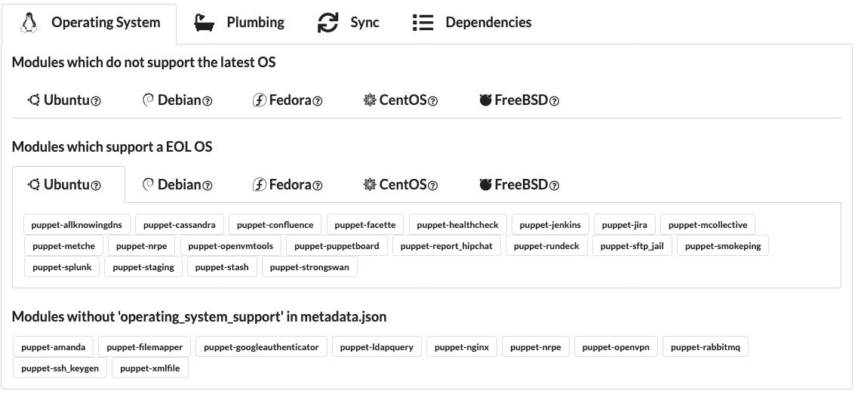Image resolution: width=858 pixels, height=394 pixels.
Task: Click CentOS help icon in EOL OS section
Action: point(432,186)
